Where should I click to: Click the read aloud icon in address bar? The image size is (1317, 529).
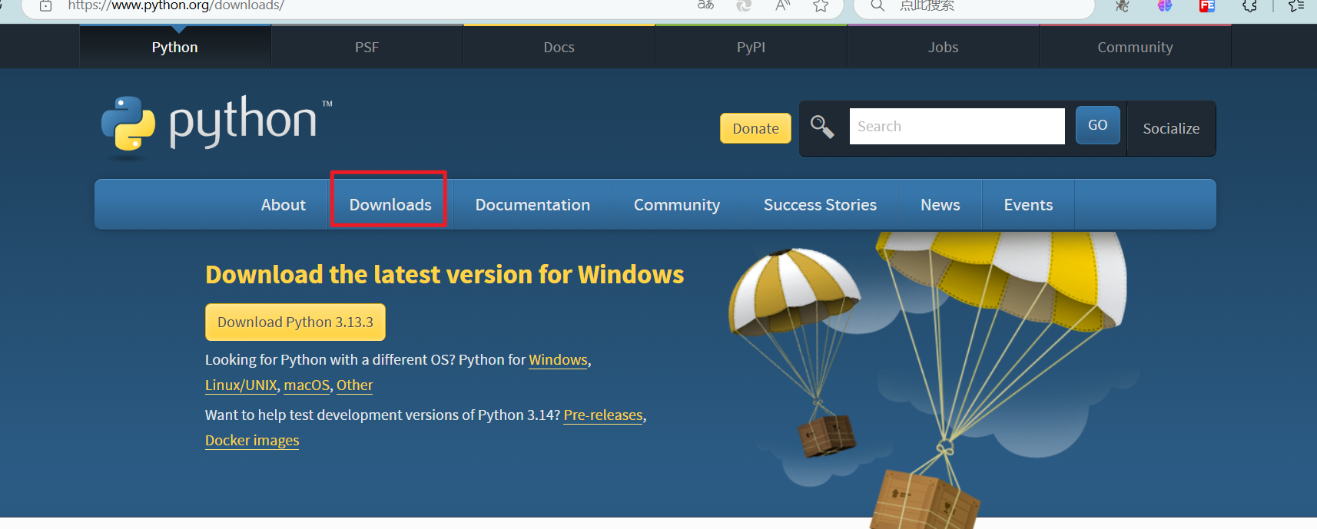pyautogui.click(x=782, y=5)
